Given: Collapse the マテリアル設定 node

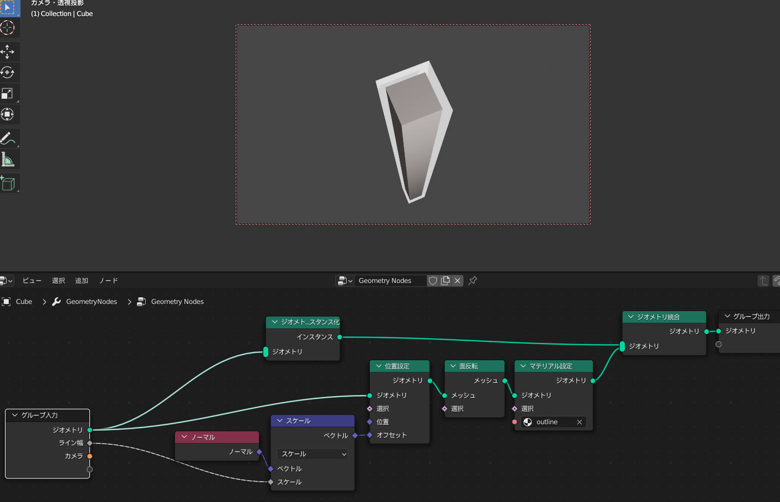Looking at the screenshot, I should pyautogui.click(x=523, y=366).
